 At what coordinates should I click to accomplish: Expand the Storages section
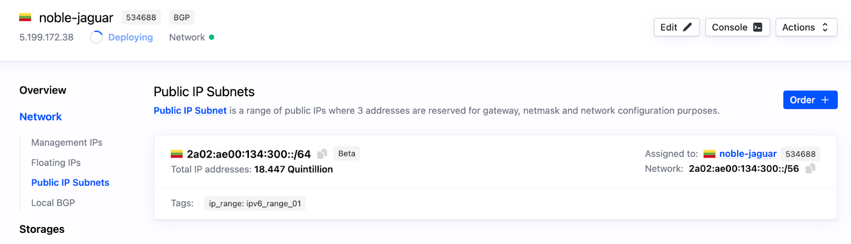tap(42, 229)
